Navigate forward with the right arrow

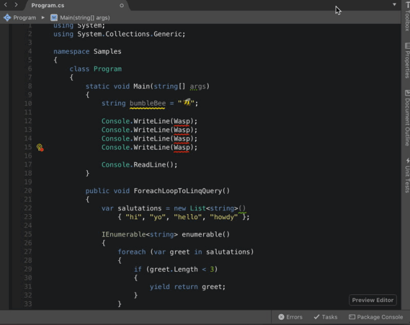pos(16,5)
